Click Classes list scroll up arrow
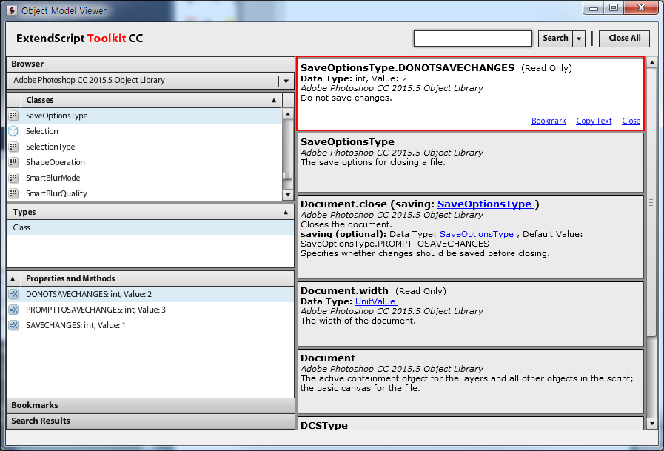 (288, 113)
